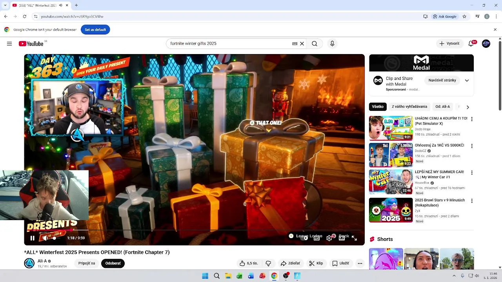The image size is (502, 282).
Task: Open a new tab with the plus
Action: click(x=76, y=5)
